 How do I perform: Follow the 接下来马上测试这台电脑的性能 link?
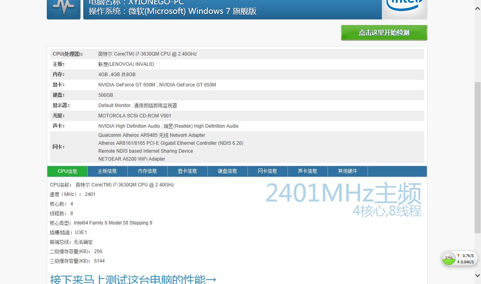click(133, 279)
